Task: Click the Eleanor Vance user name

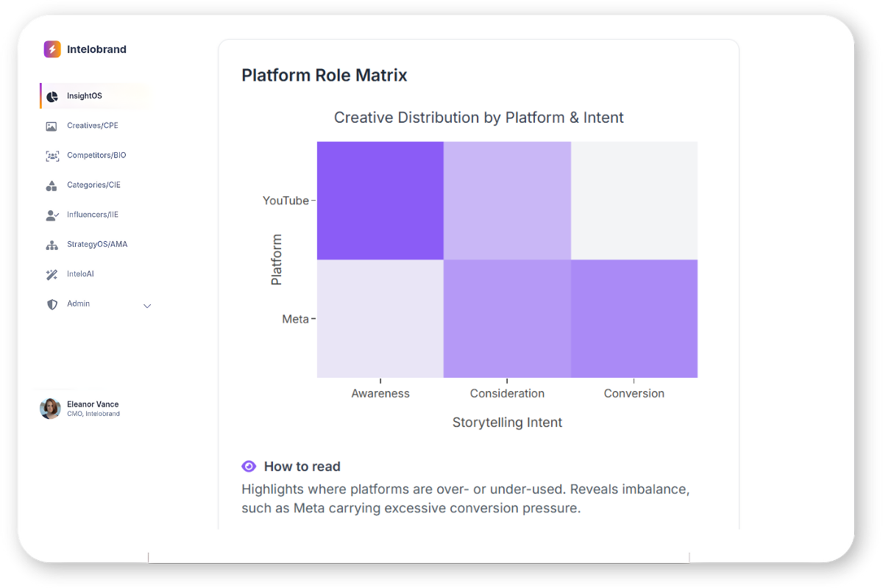Action: coord(93,404)
